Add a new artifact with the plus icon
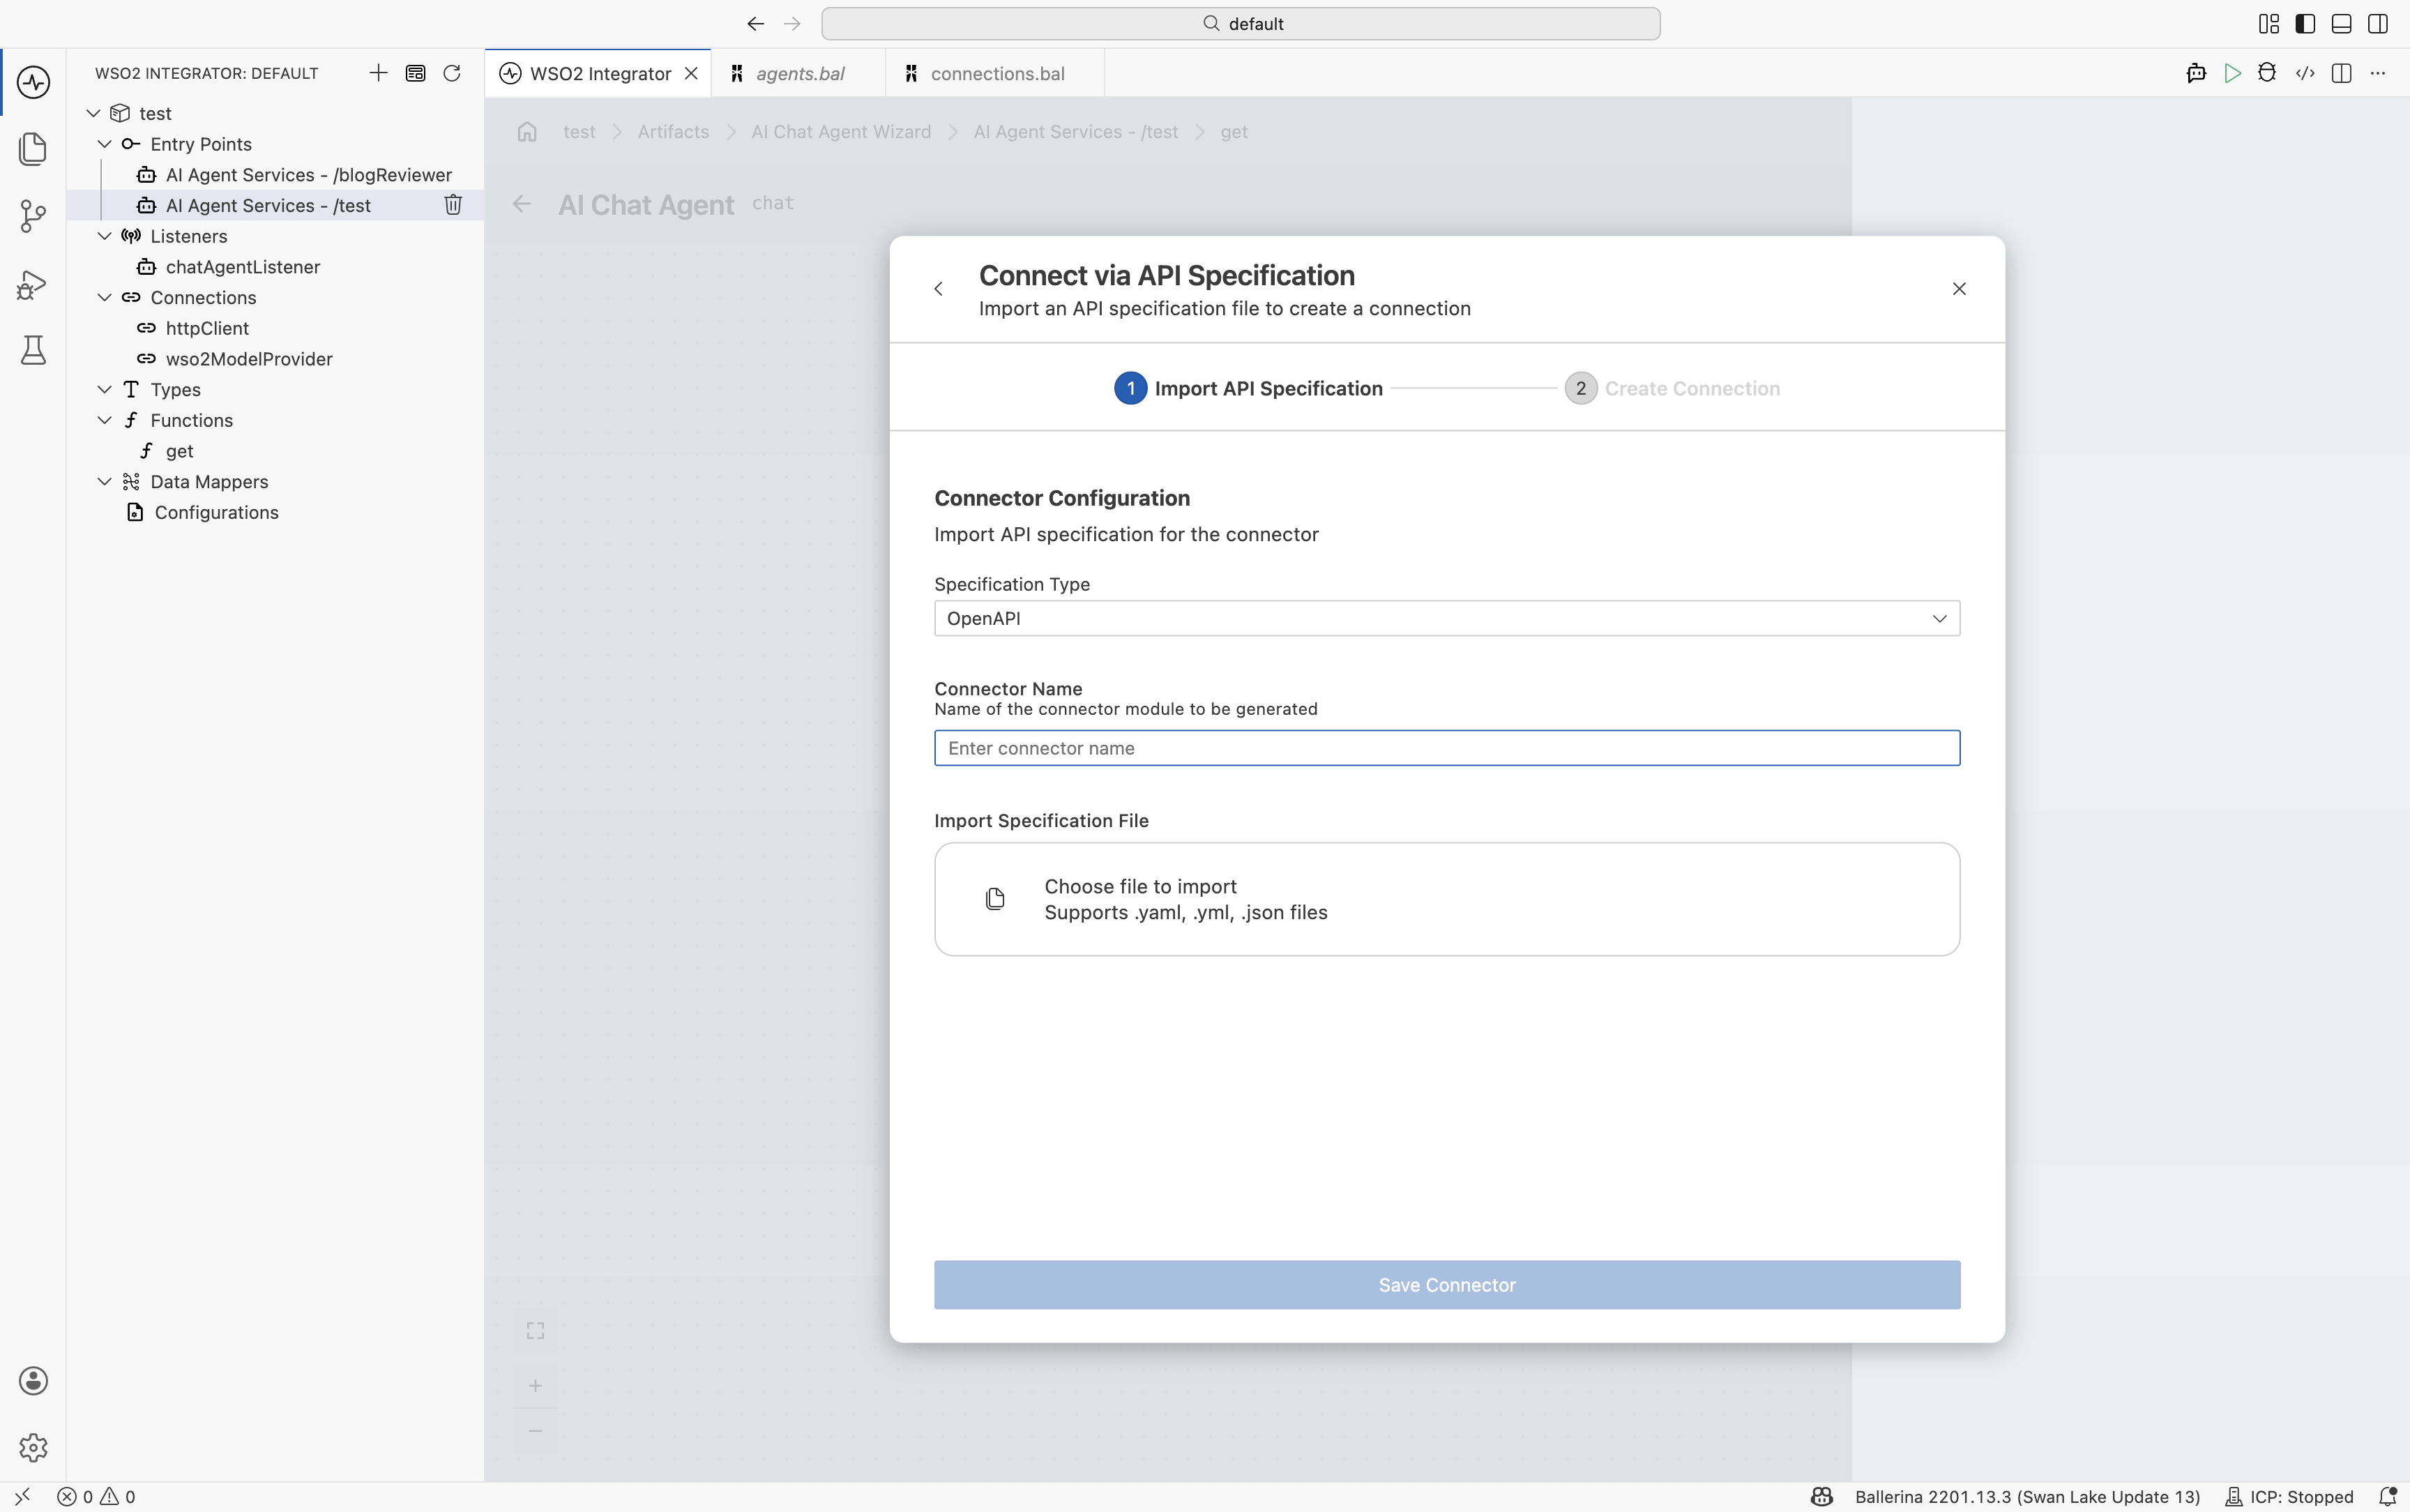2410x1512 pixels. coord(378,73)
